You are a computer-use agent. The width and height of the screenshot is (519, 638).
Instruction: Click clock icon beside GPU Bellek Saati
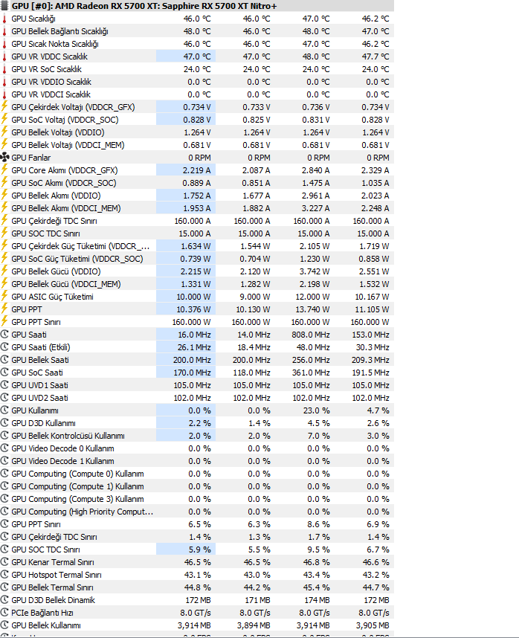[x=4, y=360]
